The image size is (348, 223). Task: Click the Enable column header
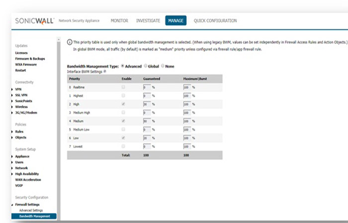tap(126, 78)
